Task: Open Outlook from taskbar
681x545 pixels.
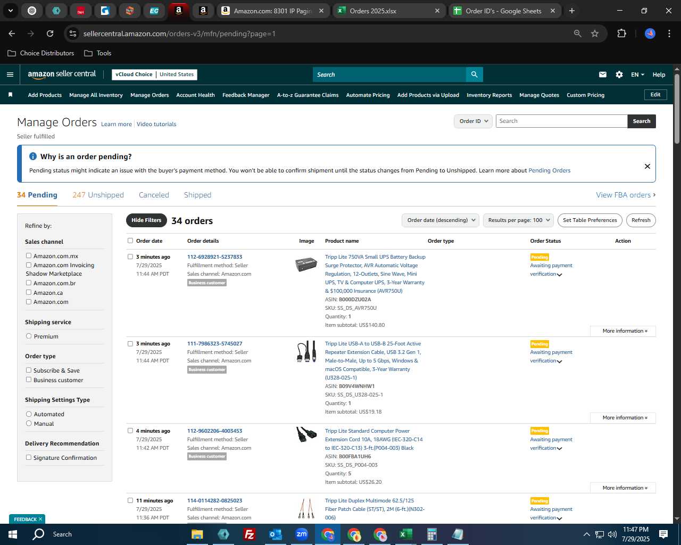Action: tap(275, 534)
